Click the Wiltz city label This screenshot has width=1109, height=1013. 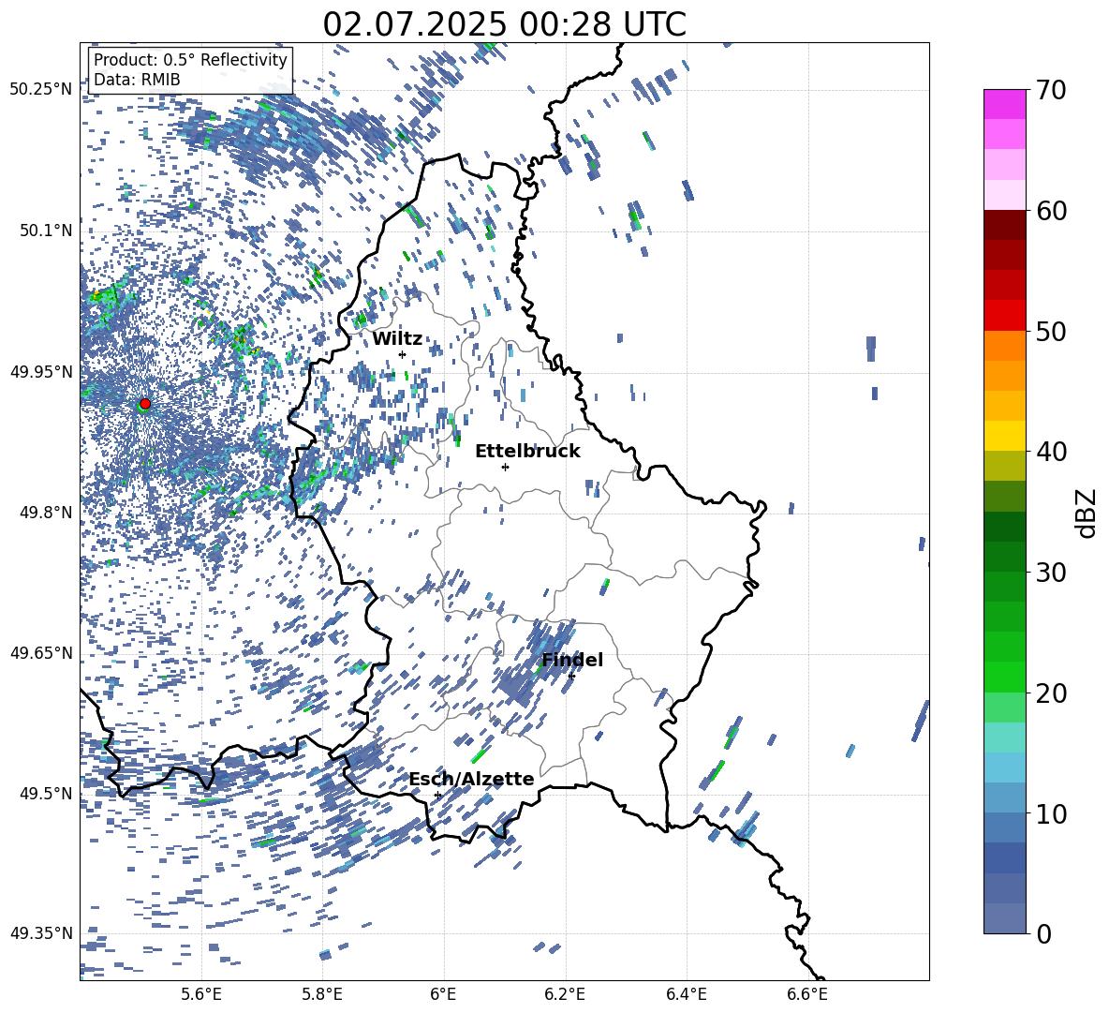(397, 339)
